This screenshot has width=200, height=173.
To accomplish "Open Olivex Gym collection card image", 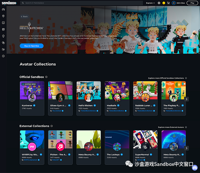I will pos(60,90).
